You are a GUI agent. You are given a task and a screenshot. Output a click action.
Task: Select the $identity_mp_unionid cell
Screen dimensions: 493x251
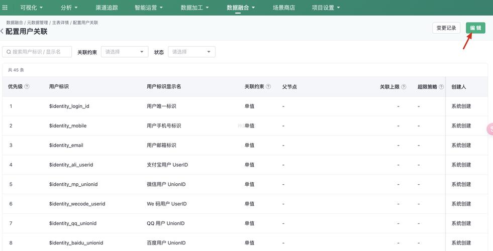73,184
